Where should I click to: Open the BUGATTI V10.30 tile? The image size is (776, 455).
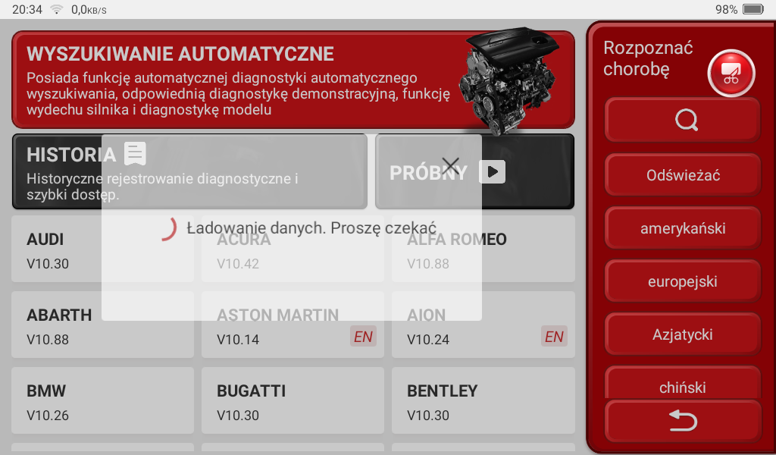[x=293, y=401]
